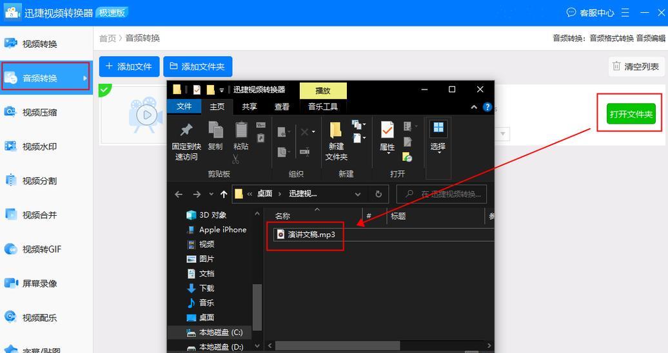The width and height of the screenshot is (668, 353).
Task: Expand the address bar history dropdown
Action: click(358, 194)
